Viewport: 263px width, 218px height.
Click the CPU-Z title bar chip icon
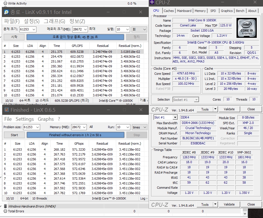[152, 3]
